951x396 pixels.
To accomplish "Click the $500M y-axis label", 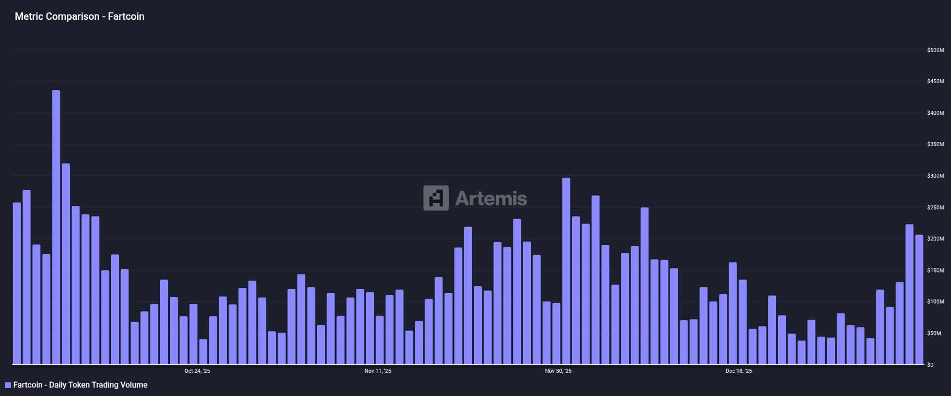I will (935, 50).
